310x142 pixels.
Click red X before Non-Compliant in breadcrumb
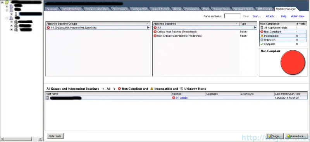(x=119, y=89)
